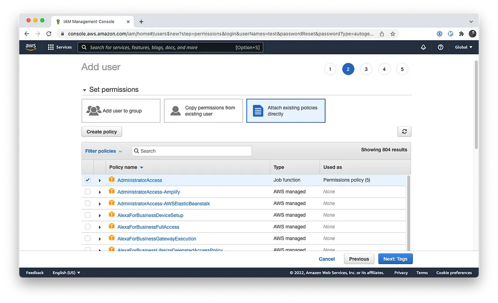Click the AlexaForBusinessFullAccess policy box icon
498x303 pixels.
111,226
